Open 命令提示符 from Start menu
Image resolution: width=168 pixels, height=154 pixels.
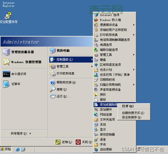coord(24,74)
